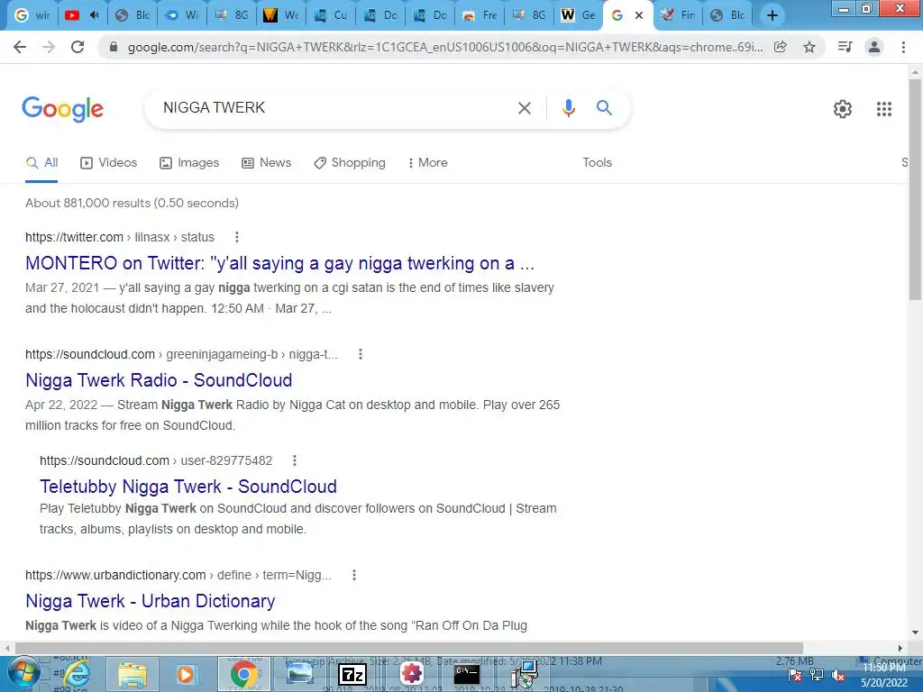The image size is (923, 692).
Task: Open Windows Explorer folder on taskbar
Action: [133, 675]
